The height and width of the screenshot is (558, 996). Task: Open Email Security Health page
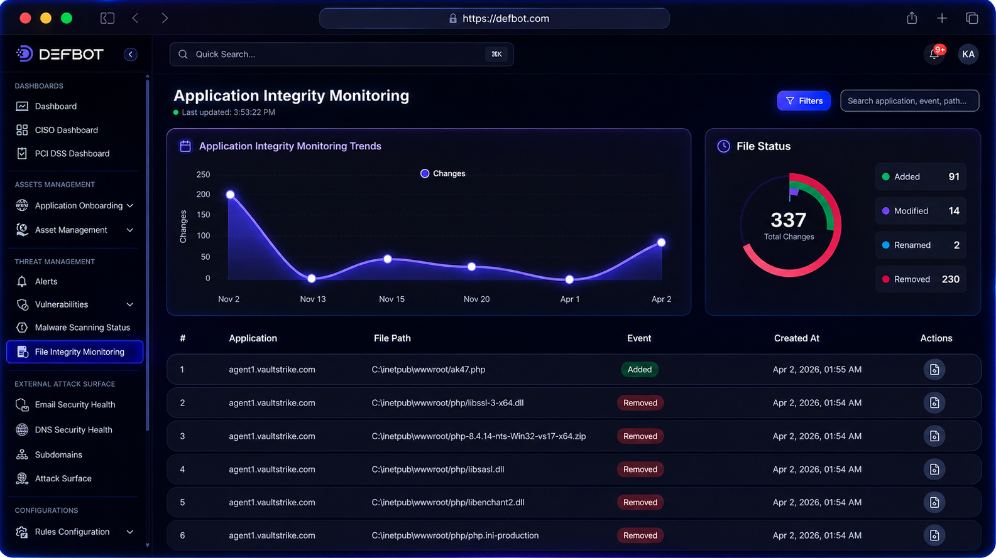click(x=75, y=405)
